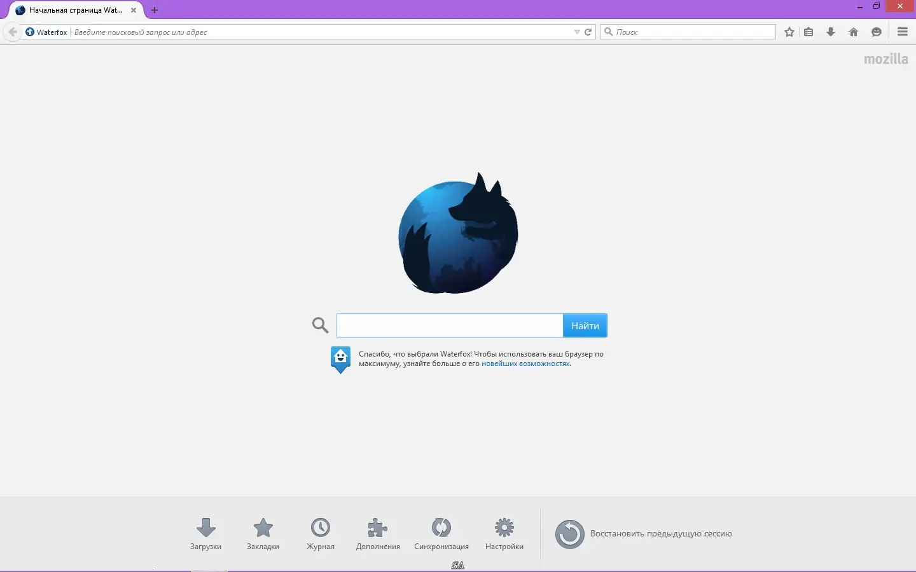916x572 pixels.
Task: Open the chat bubble toolbar icon
Action: pos(877,32)
